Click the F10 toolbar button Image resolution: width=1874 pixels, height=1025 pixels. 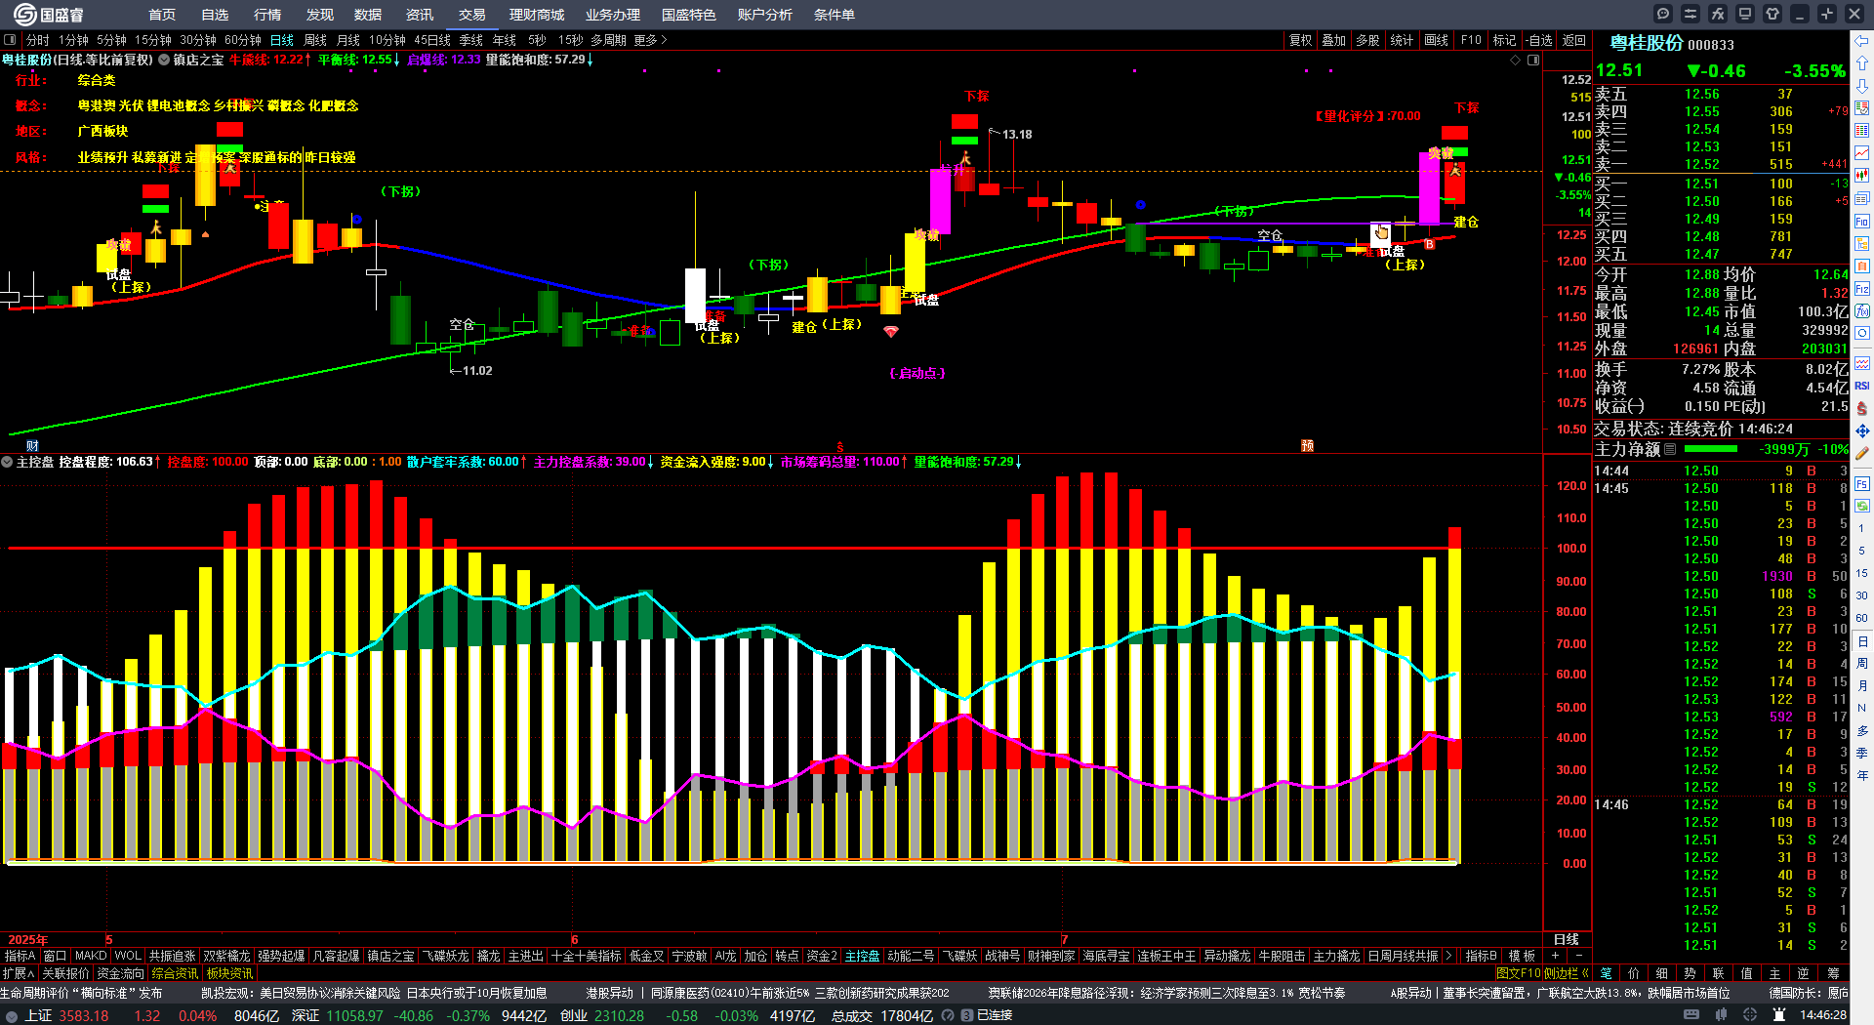tap(1471, 40)
